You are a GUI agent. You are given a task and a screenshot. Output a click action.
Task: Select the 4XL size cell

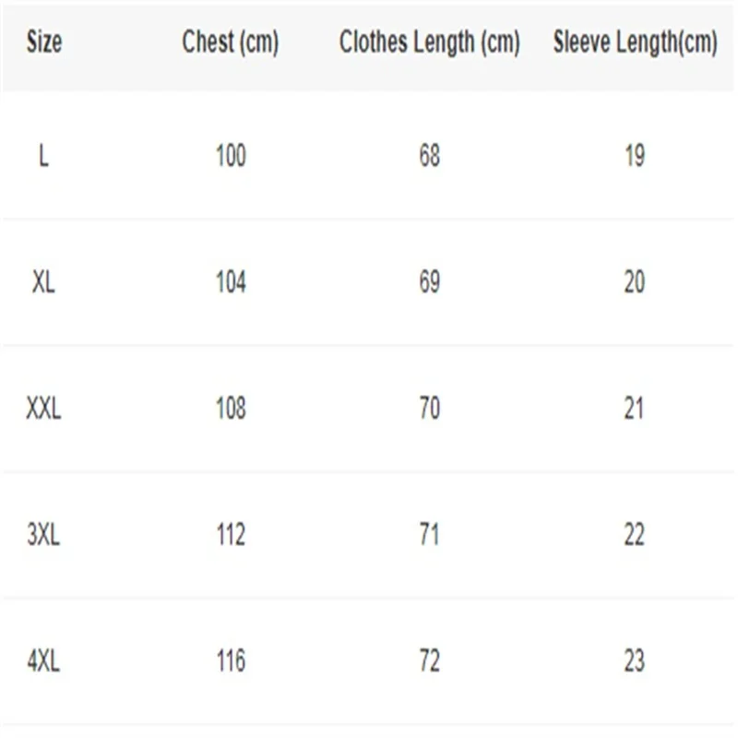coord(43,661)
